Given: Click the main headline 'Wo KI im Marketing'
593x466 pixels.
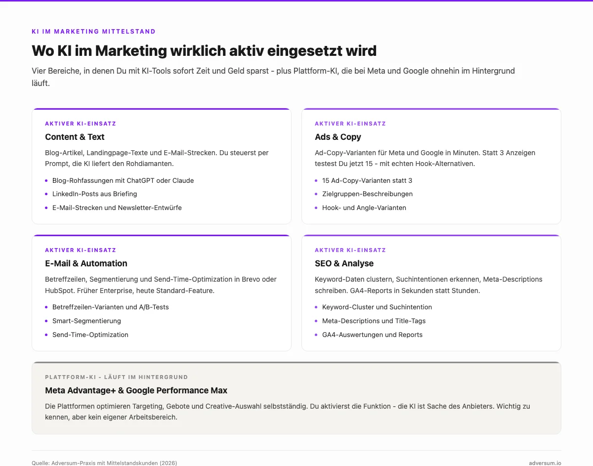Looking at the screenshot, I should [x=204, y=50].
